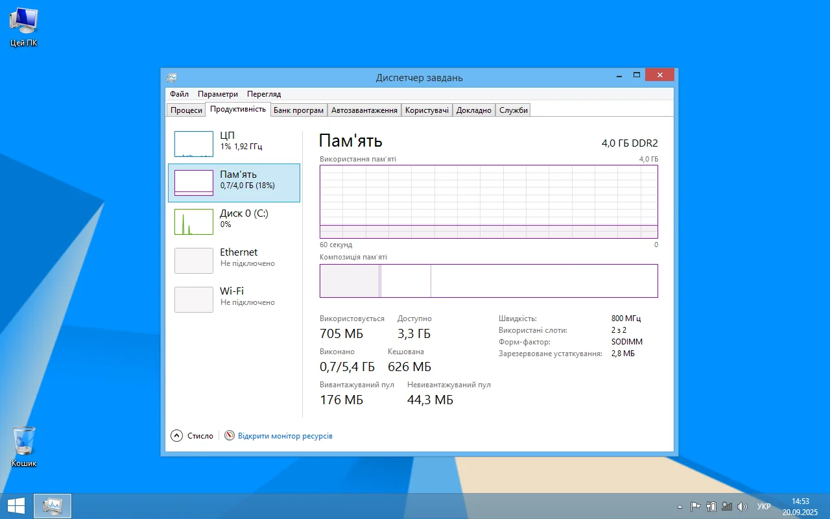The height and width of the screenshot is (519, 830).
Task: Switch to the Автозавантаження tab
Action: pyautogui.click(x=364, y=110)
